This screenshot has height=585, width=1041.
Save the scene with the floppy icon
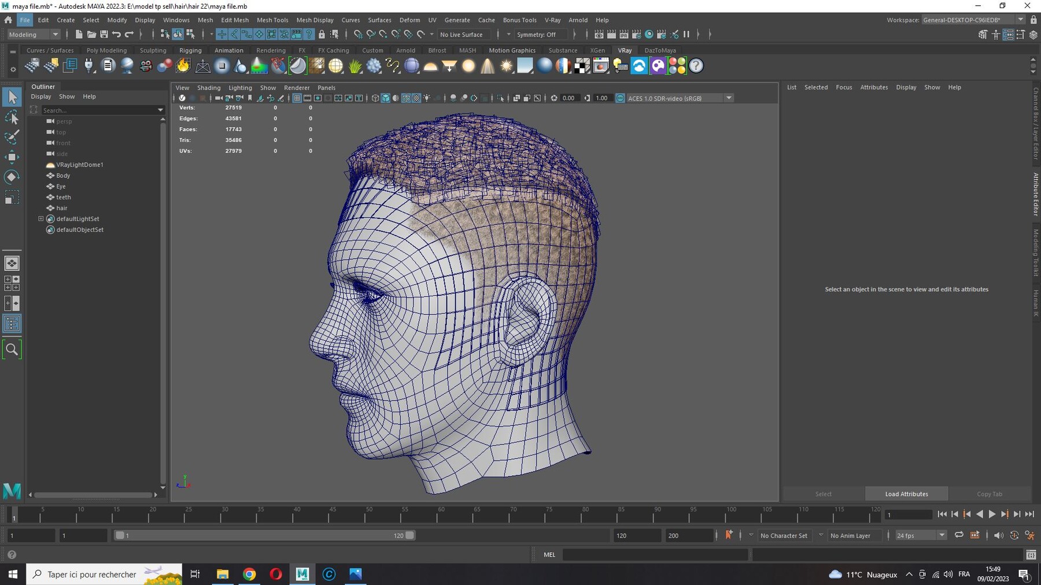click(104, 35)
